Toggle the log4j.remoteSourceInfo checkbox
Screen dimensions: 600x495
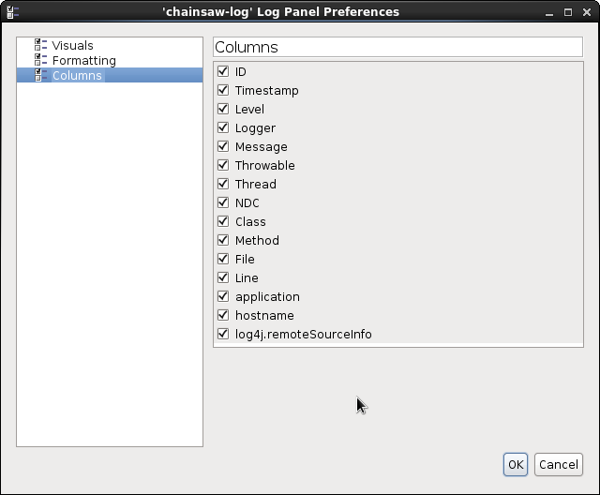223,334
